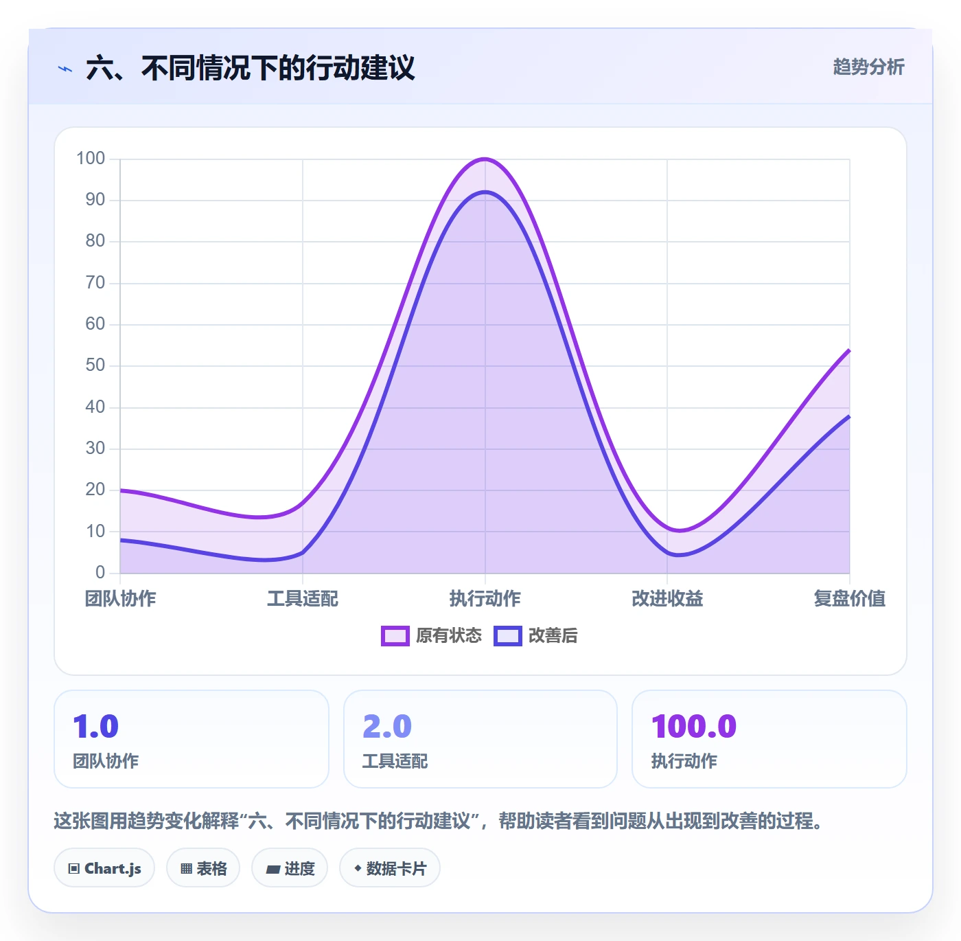Screen dimensions: 961x941
Task: Click the lightning bolt icon beside the title
Action: [x=65, y=69]
